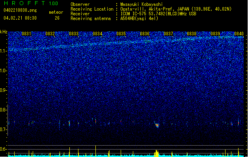Click the 0835 time marker
248x157 pixels.
tap(121, 34)
